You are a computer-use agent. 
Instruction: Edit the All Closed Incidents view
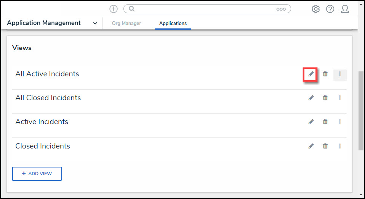coord(311,98)
